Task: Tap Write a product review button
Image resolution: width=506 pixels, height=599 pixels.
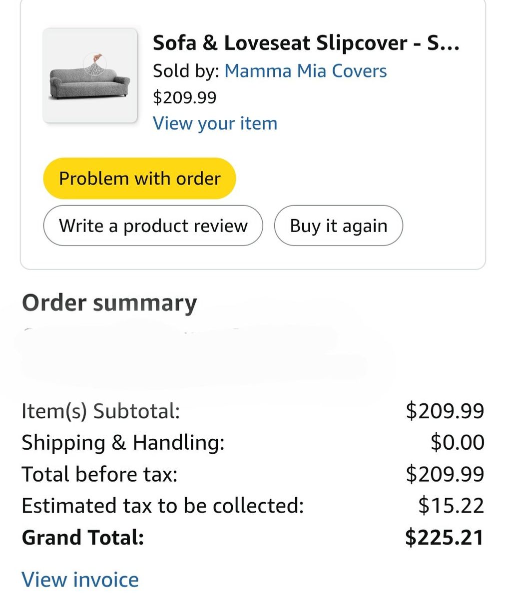Action: 153,226
